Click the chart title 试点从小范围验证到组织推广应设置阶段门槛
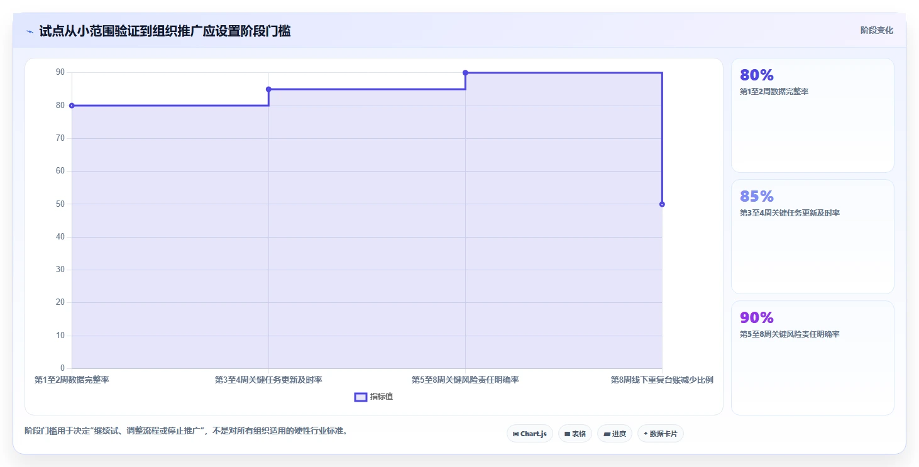919x467 pixels. click(165, 31)
